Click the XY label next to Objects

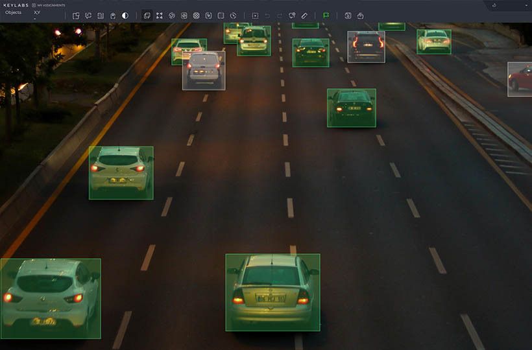tap(37, 12)
